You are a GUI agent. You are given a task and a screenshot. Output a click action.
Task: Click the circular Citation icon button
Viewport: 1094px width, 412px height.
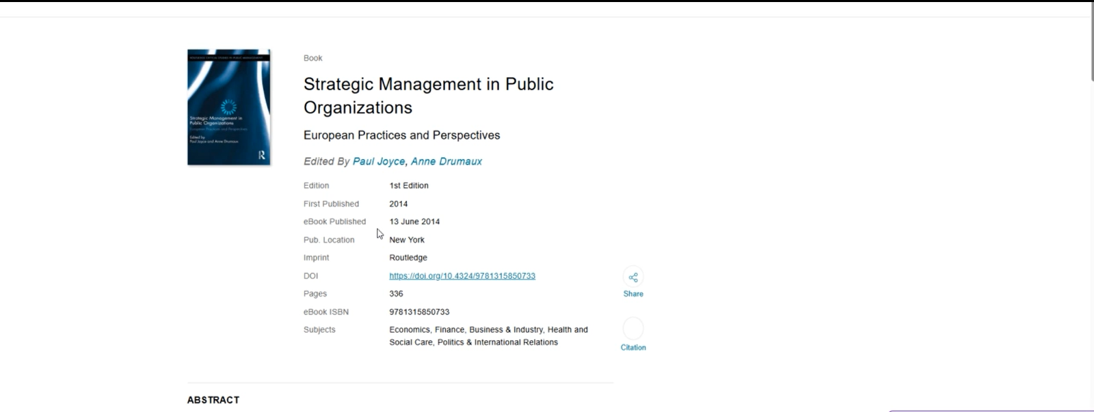pos(633,329)
